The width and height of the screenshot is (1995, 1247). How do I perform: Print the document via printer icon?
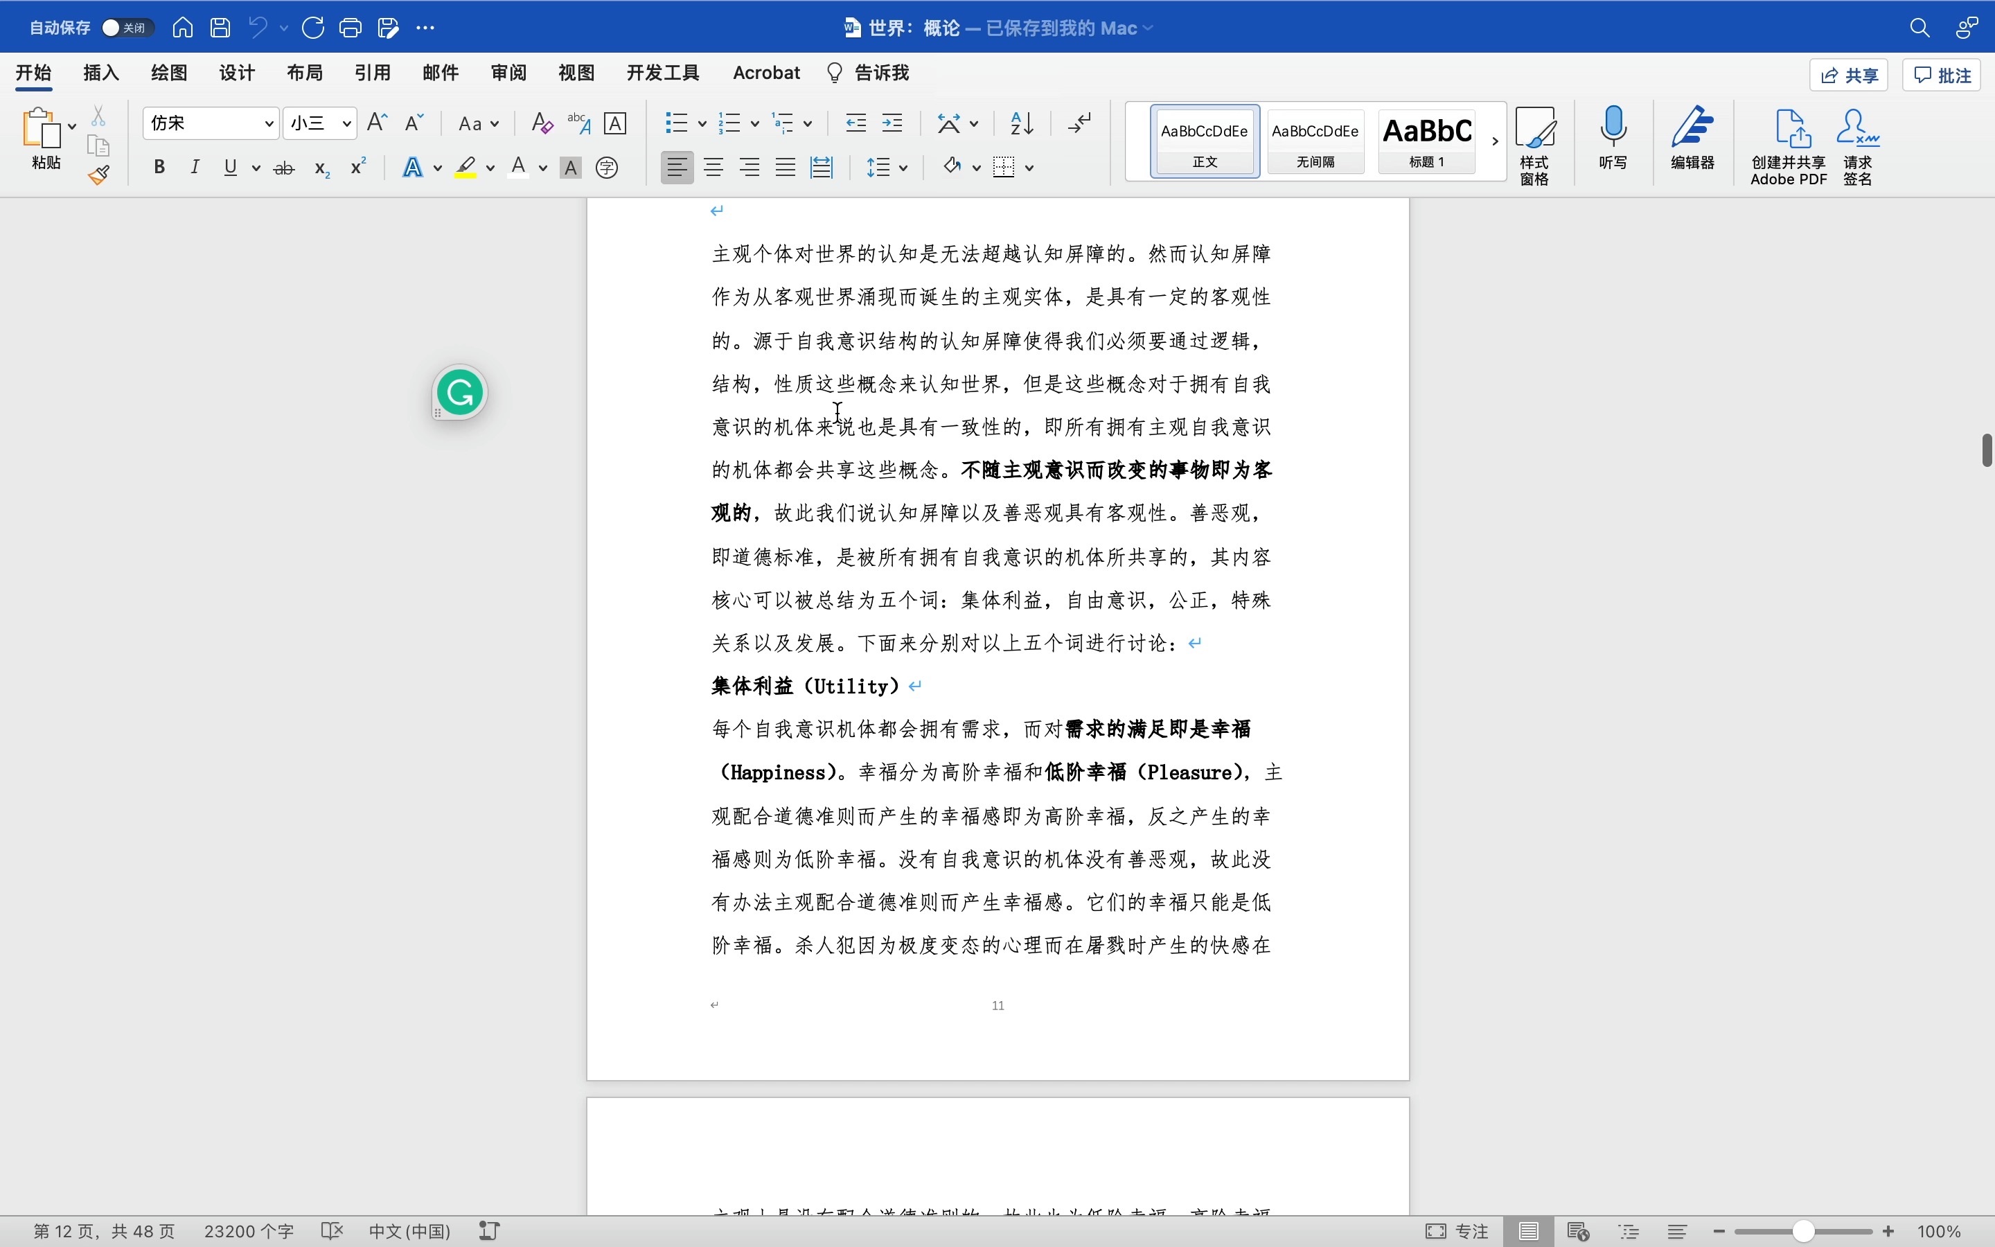[351, 28]
